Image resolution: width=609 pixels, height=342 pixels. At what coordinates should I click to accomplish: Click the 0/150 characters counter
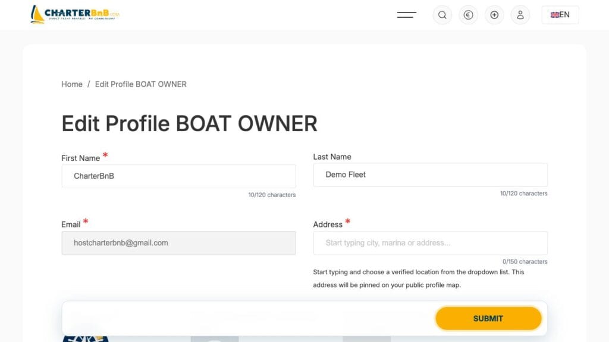coord(525,262)
